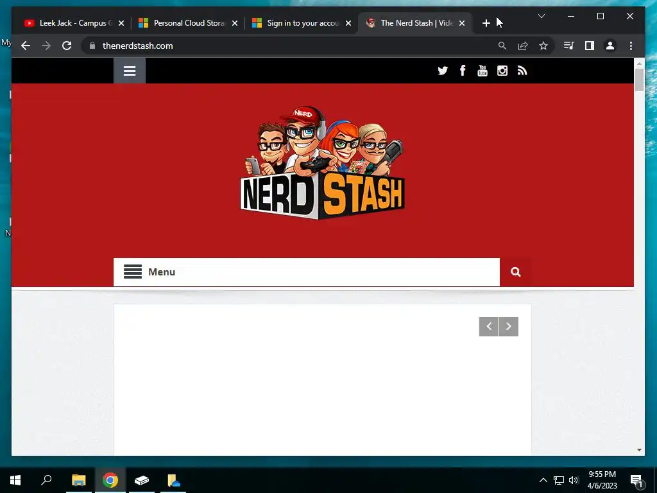Image resolution: width=657 pixels, height=493 pixels.
Task: View site information padlock icon
Action: 92,46
